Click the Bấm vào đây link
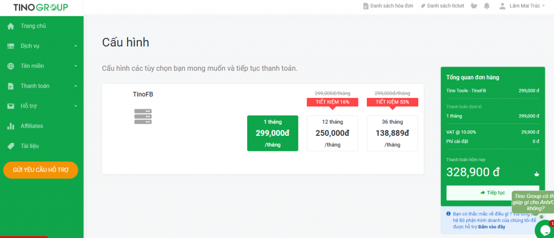Viewport: 554px width, 238px height. point(491,227)
